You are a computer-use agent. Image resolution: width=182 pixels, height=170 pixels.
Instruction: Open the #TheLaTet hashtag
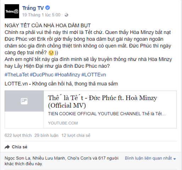pyautogui.click(x=17, y=75)
